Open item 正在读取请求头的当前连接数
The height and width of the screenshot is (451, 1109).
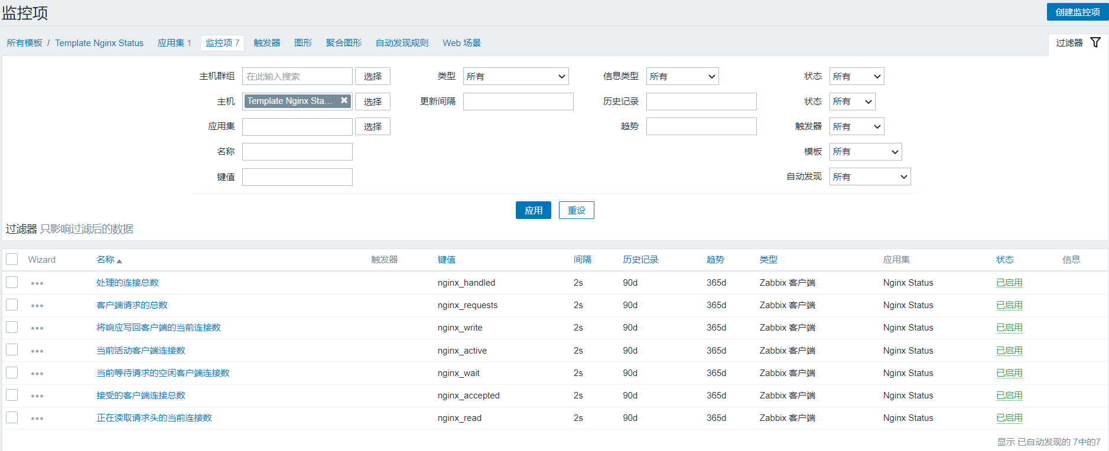click(154, 418)
